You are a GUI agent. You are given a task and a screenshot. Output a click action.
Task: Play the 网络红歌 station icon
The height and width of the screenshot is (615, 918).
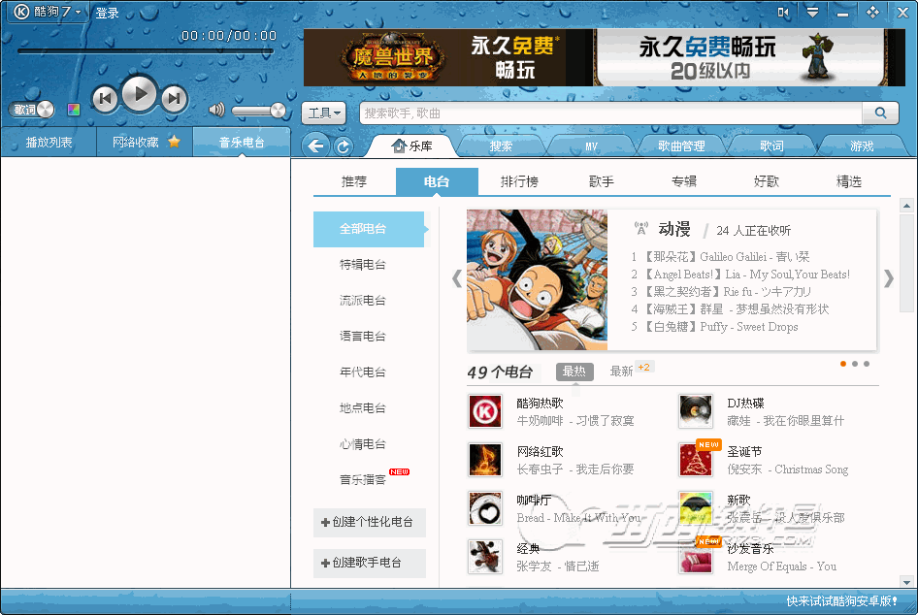[485, 460]
